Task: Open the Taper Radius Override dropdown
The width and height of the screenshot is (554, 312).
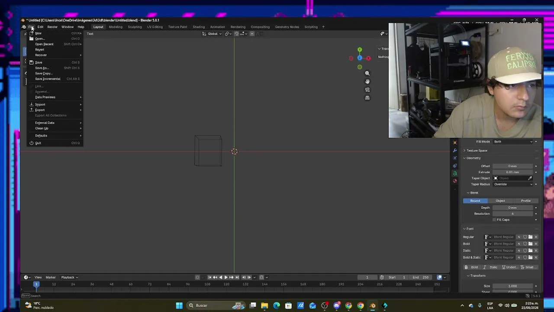Action: (513, 184)
